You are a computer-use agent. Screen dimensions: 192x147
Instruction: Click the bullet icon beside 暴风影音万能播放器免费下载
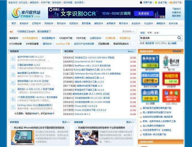pos(141,108)
